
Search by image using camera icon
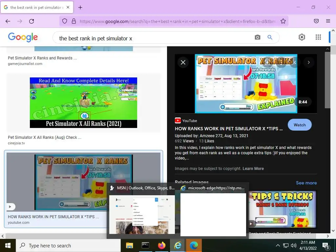257,37
